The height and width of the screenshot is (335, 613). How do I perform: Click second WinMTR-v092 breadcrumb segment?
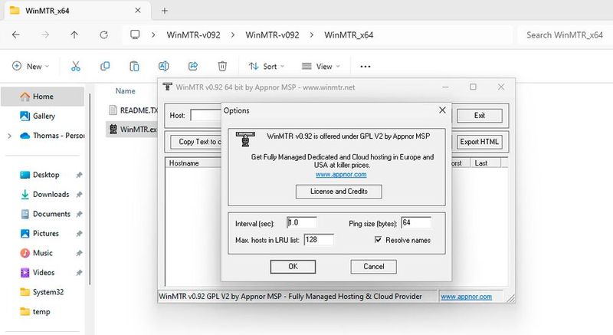pos(272,34)
